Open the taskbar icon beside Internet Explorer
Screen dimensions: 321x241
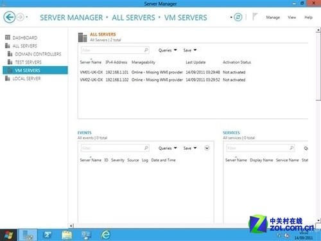(x=86, y=235)
